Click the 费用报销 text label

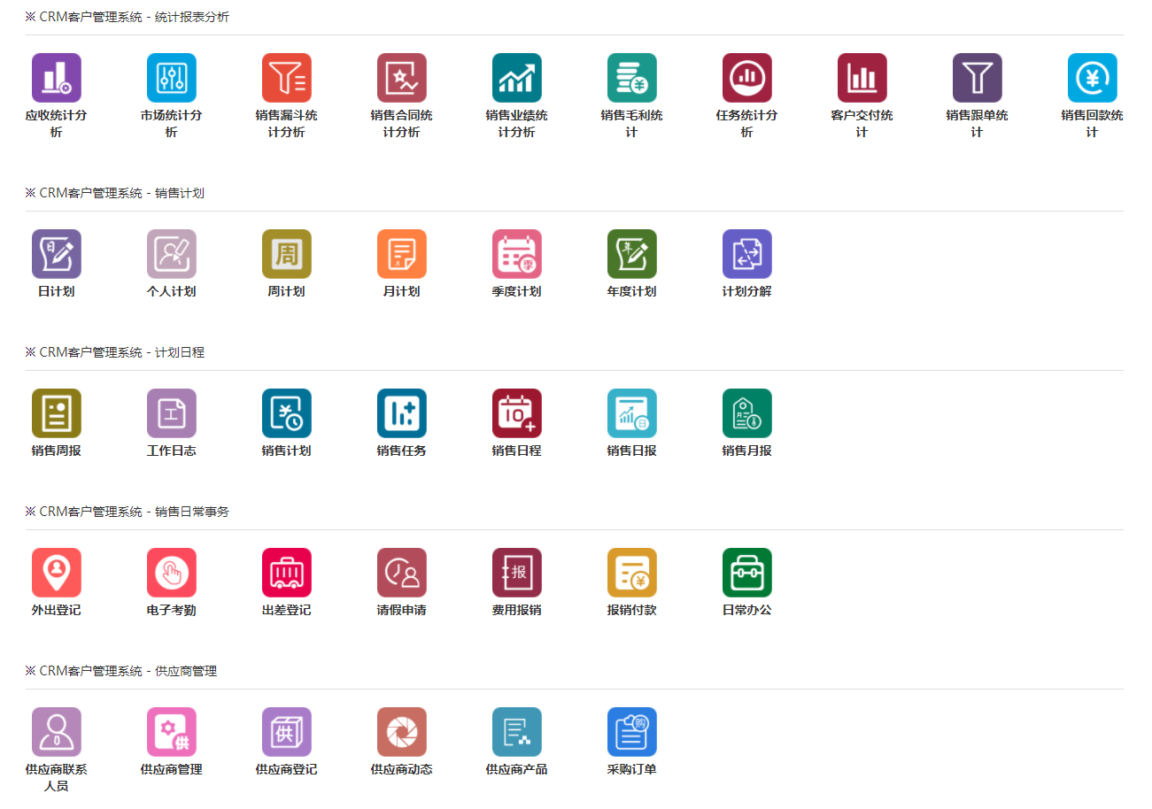tap(516, 610)
